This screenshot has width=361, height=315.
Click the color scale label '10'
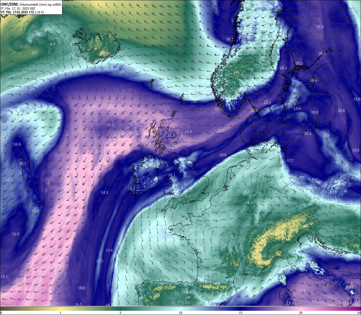(x=180, y=313)
